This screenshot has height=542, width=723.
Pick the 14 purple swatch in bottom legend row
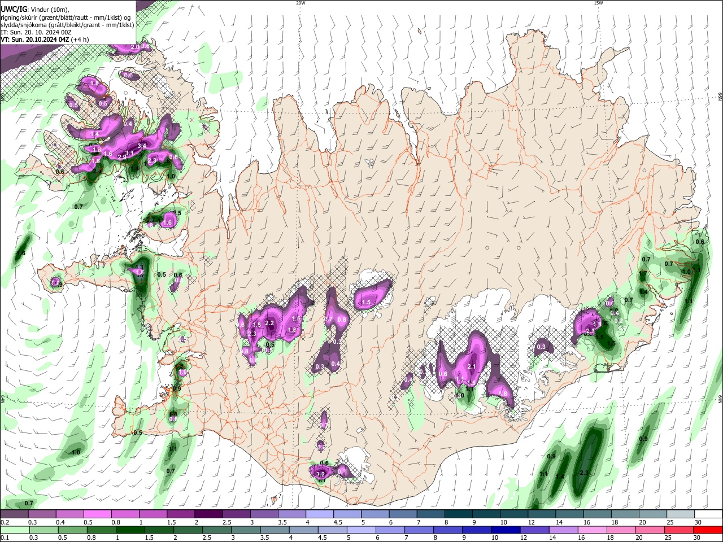pos(564,530)
